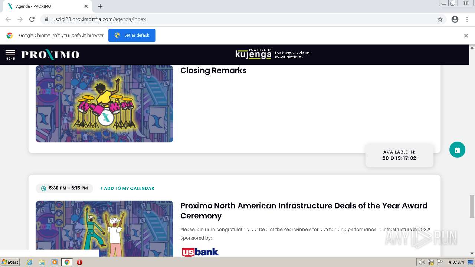Click the network tray icon
Image resolution: width=475 pixels, height=267 pixels.
(431, 262)
